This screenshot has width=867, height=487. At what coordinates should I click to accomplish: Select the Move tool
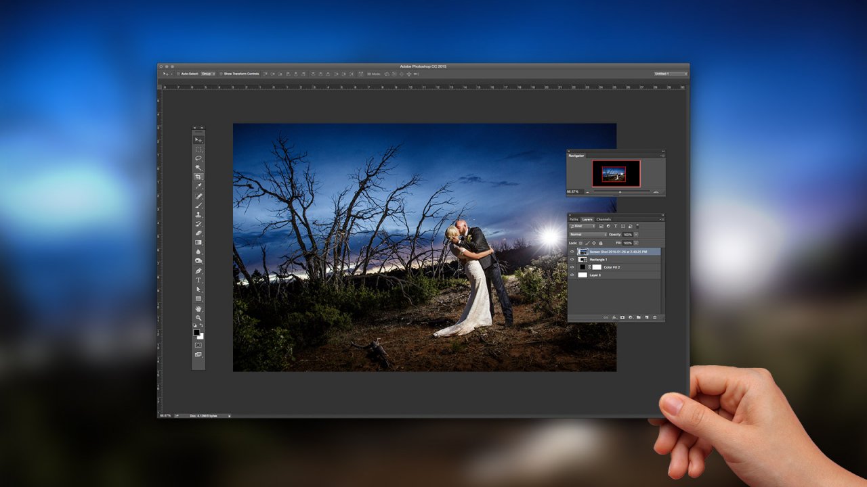tap(198, 139)
